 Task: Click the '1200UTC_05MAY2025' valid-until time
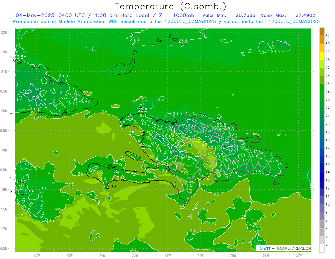[x=294, y=21]
